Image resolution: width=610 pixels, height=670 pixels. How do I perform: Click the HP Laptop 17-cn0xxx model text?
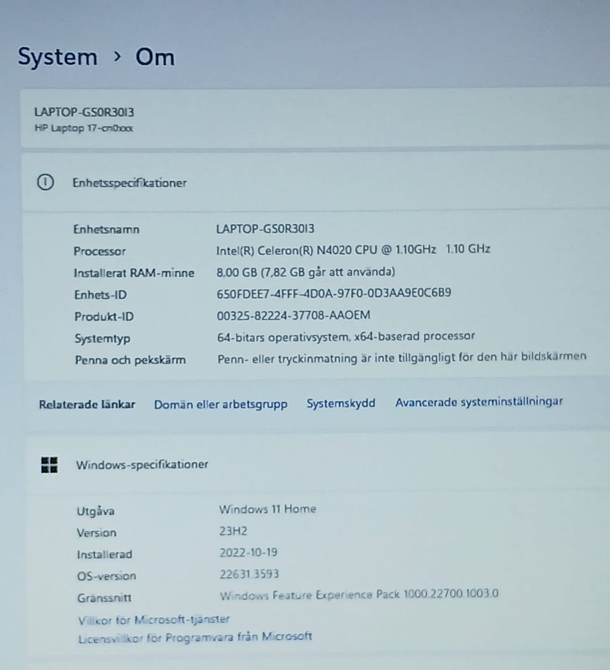click(x=84, y=128)
